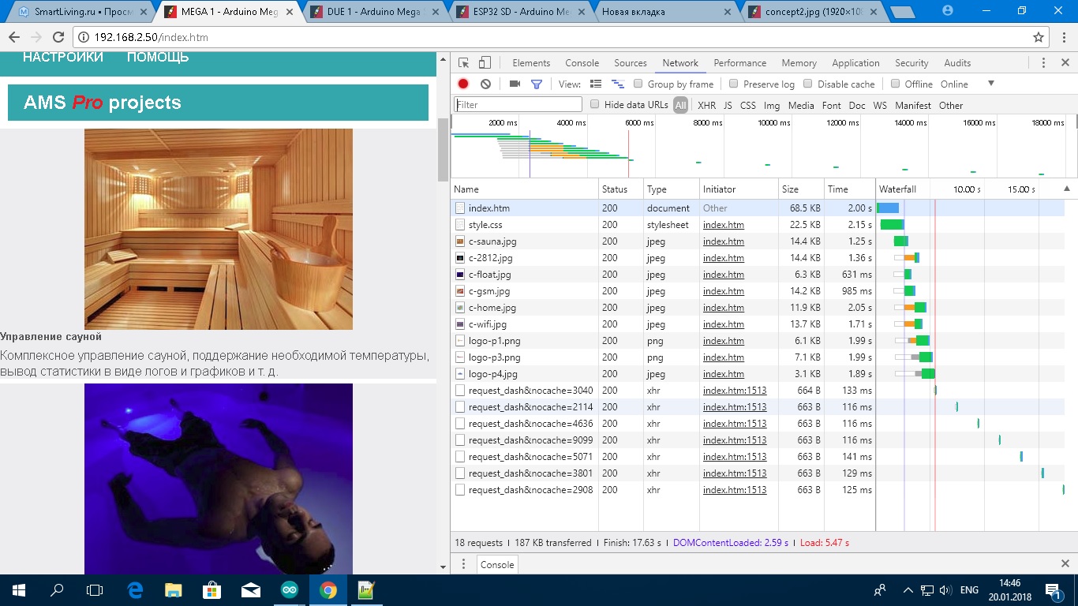Image resolution: width=1078 pixels, height=606 pixels.
Task: Filter requests by XHR type
Action: (706, 106)
